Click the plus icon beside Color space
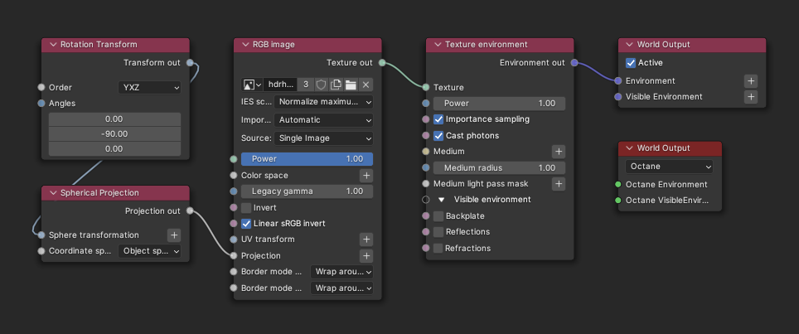Image resolution: width=799 pixels, height=334 pixels. (366, 176)
